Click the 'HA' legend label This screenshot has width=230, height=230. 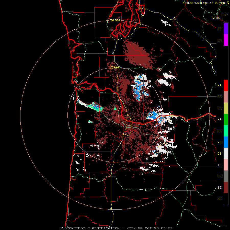[220, 86]
